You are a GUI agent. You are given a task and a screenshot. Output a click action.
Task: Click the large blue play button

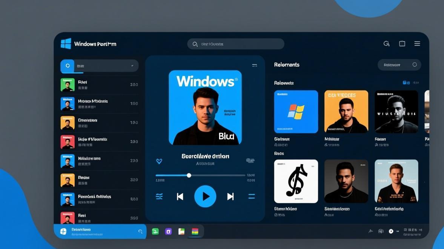[205, 196]
